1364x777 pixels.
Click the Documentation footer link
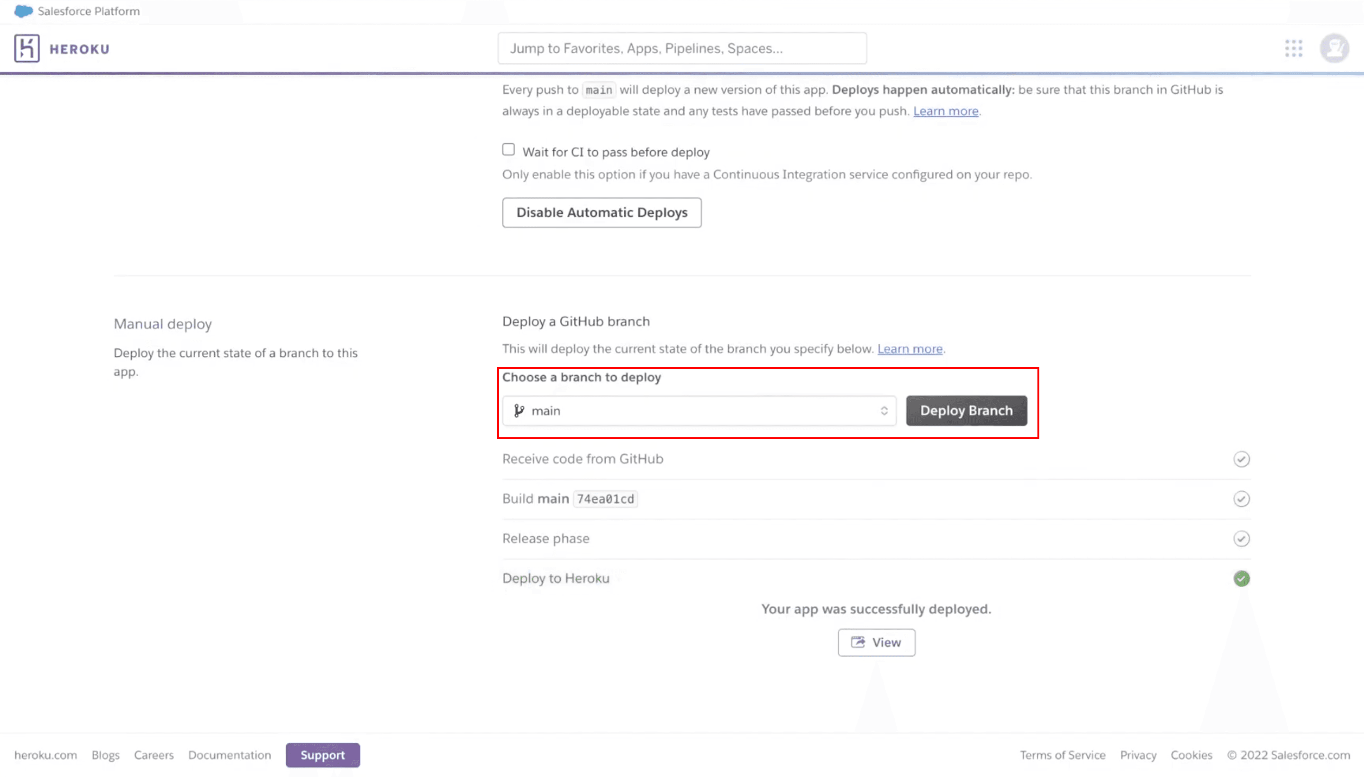point(228,755)
